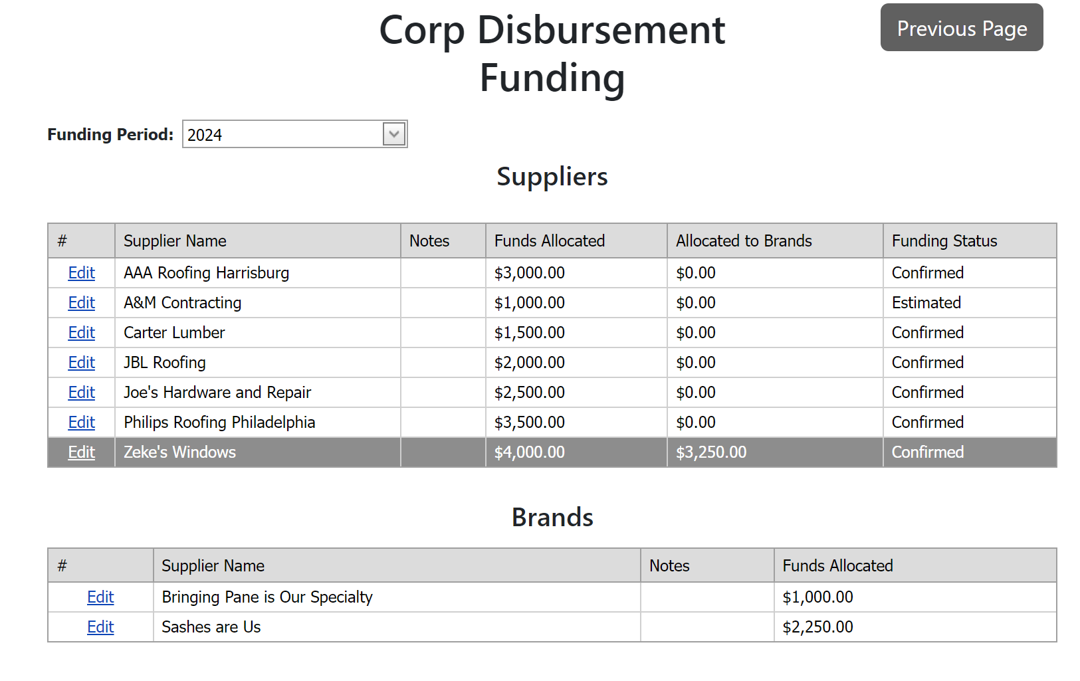Click the Funds Allocated header in Suppliers table
Screen dimensions: 1080x681
tap(549, 241)
